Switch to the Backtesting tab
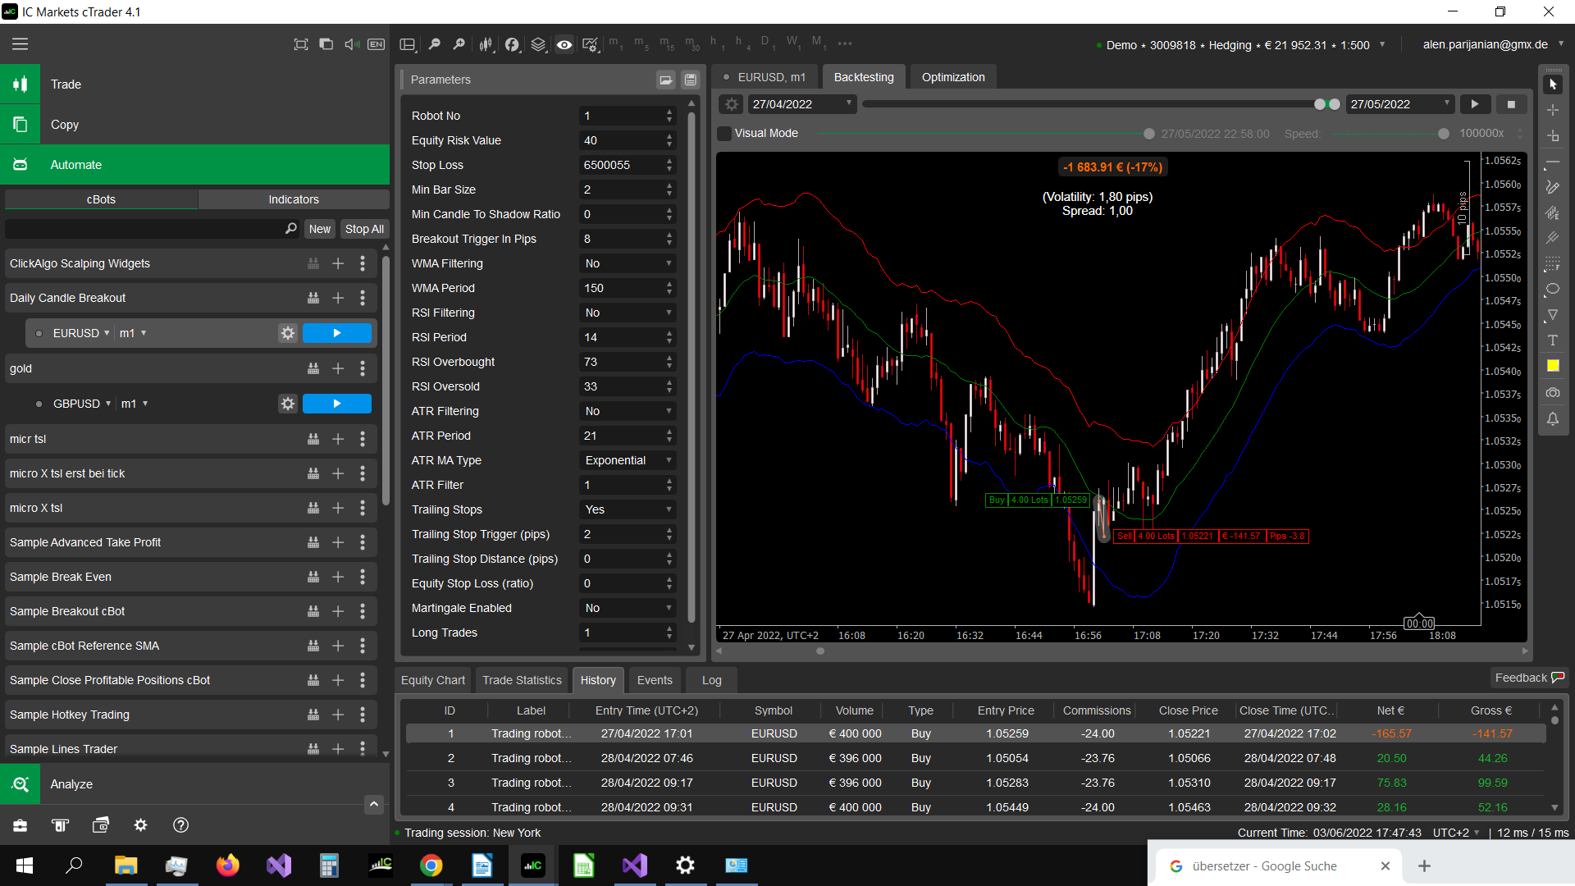1575x886 pixels. pyautogui.click(x=864, y=77)
